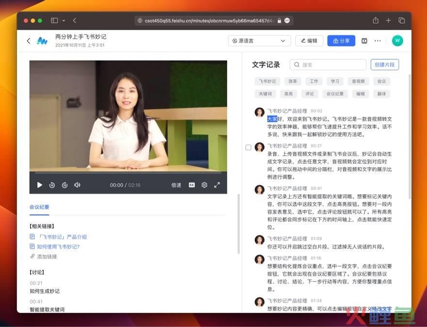Open presentation mode icon in header
427x327 pixels.
[x=364, y=41]
